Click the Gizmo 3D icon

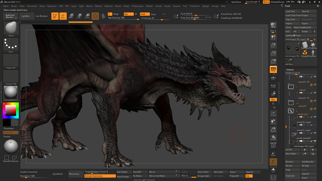click(x=95, y=16)
